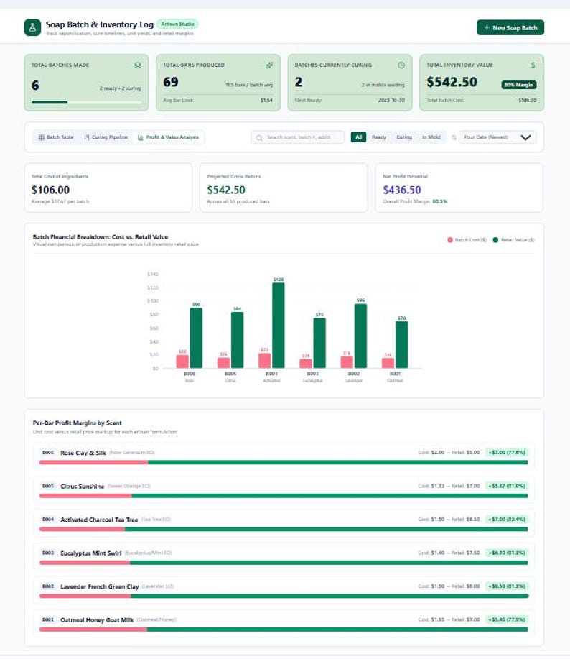Click the 80.5% overall profit margin figure
This screenshot has width=570, height=659.
click(x=439, y=201)
